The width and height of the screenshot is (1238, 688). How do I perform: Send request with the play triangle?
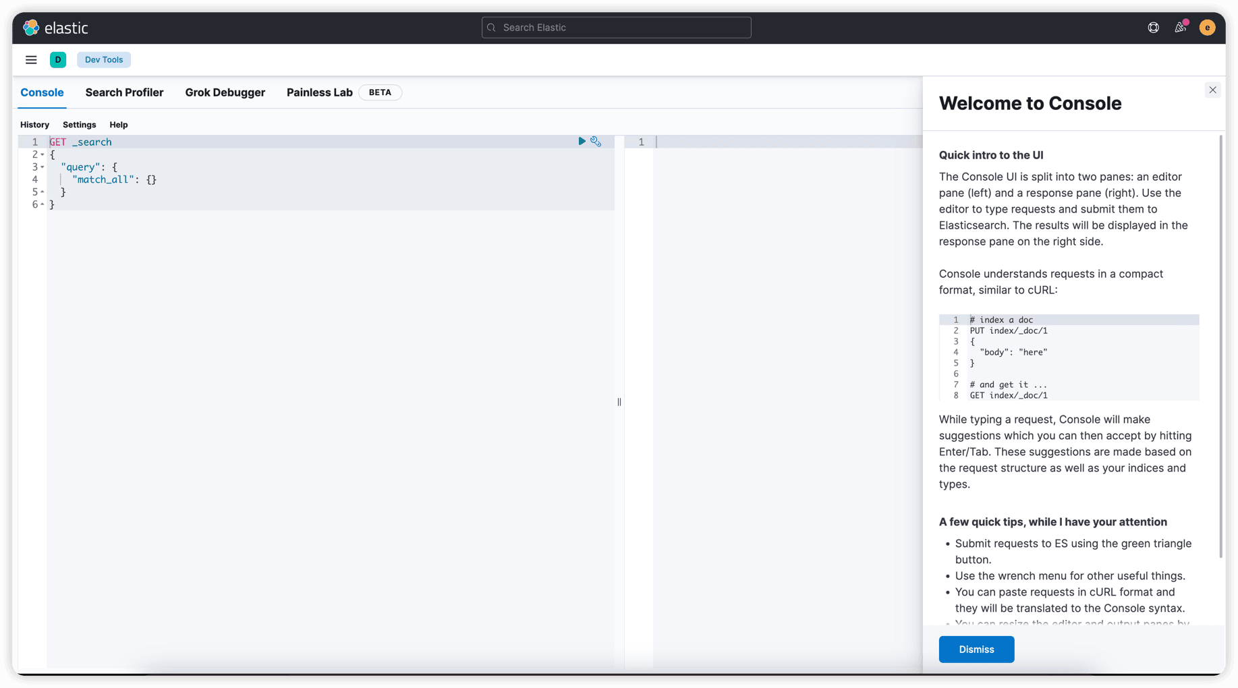click(582, 141)
